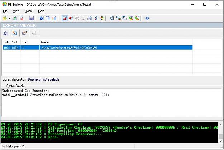Click the second green plug-in toolbar icon

137,18
